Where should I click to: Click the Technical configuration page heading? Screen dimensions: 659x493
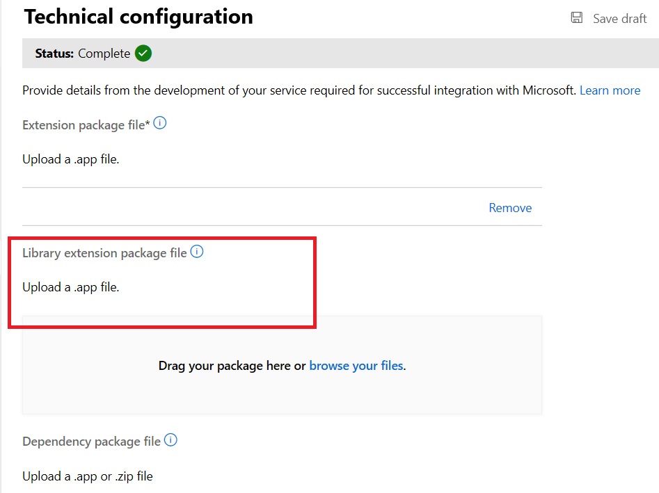138,17
